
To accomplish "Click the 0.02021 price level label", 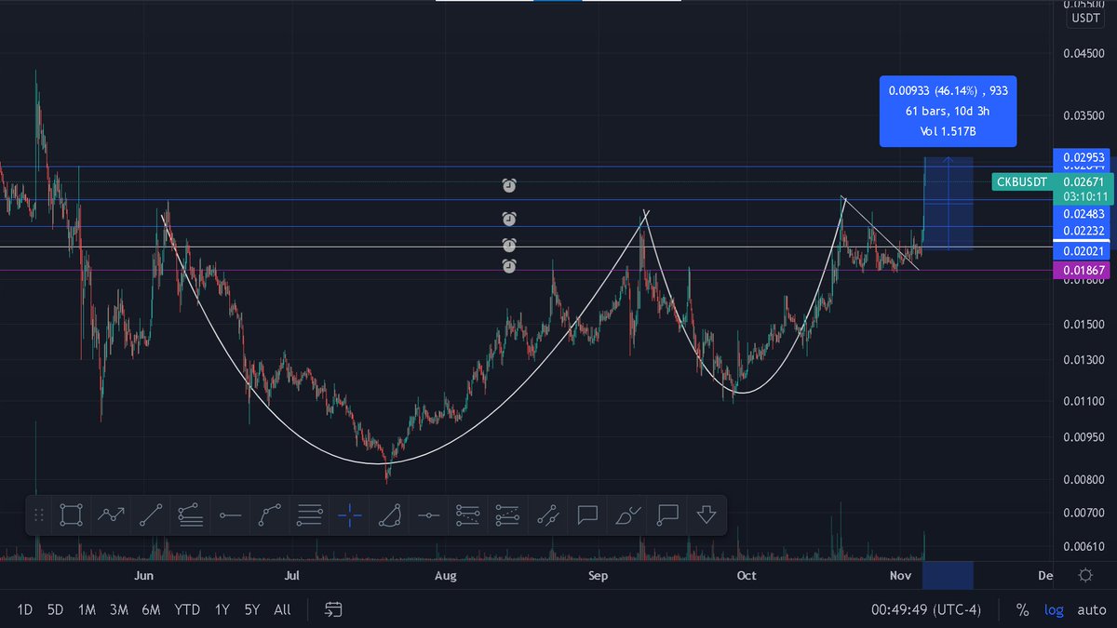I will (1083, 251).
